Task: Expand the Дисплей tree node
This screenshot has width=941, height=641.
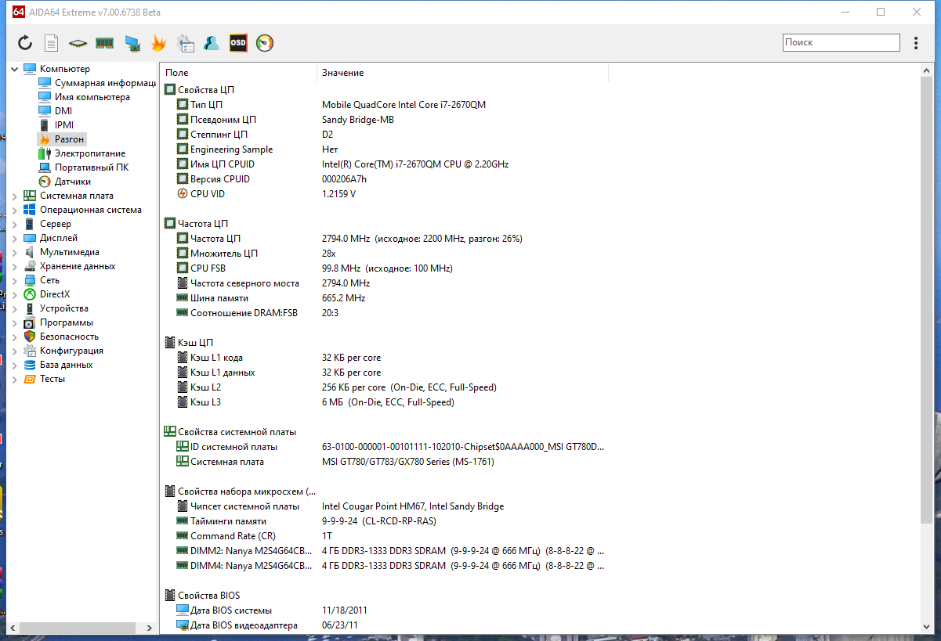Action: [x=14, y=238]
